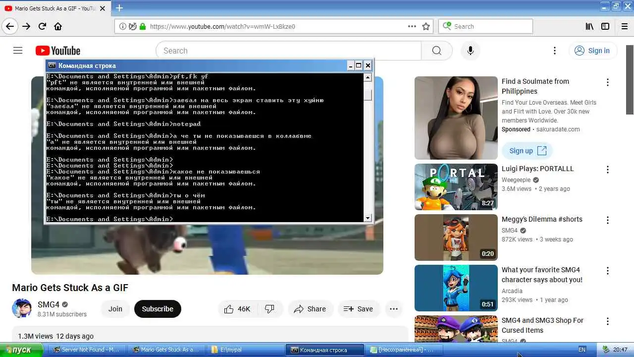Open Luigi Plays: PORTALLL thumbnail
The height and width of the screenshot is (357, 634).
click(456, 187)
